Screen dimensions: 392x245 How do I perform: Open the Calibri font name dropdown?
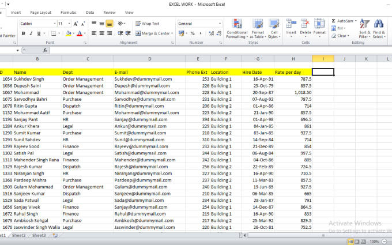(55, 24)
